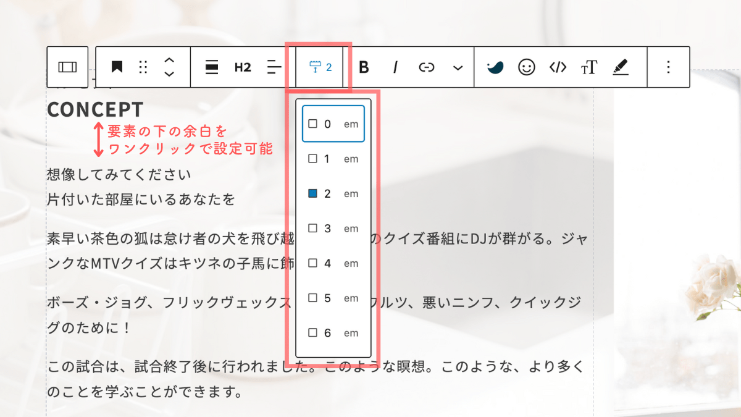This screenshot has width=741, height=417.
Task: Toggle bold formatting
Action: (x=364, y=67)
